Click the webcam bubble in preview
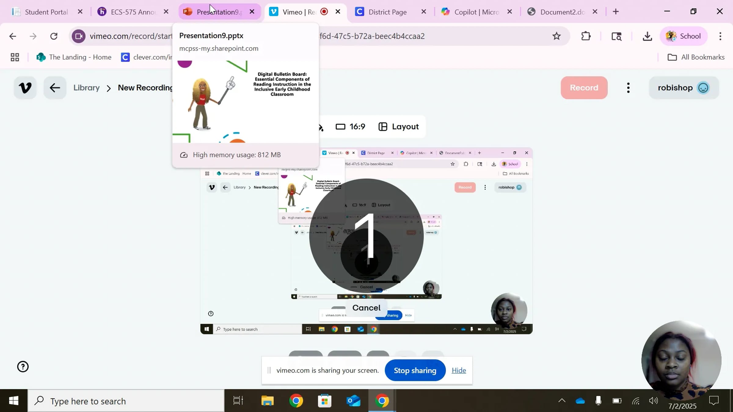Viewport: 733px width, 412px height. pyautogui.click(x=509, y=311)
